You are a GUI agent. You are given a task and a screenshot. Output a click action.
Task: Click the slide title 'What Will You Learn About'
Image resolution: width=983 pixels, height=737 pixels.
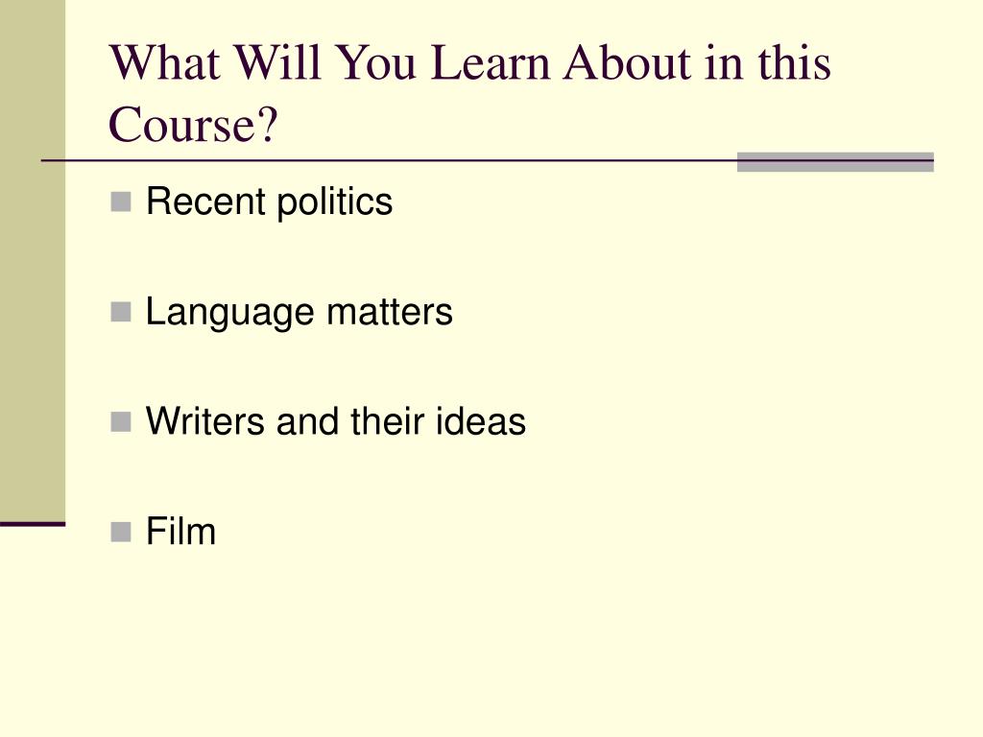(401, 62)
